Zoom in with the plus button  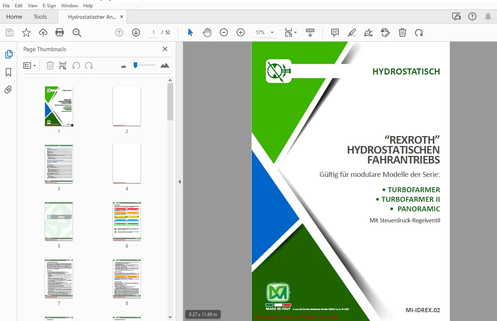pyautogui.click(x=241, y=32)
